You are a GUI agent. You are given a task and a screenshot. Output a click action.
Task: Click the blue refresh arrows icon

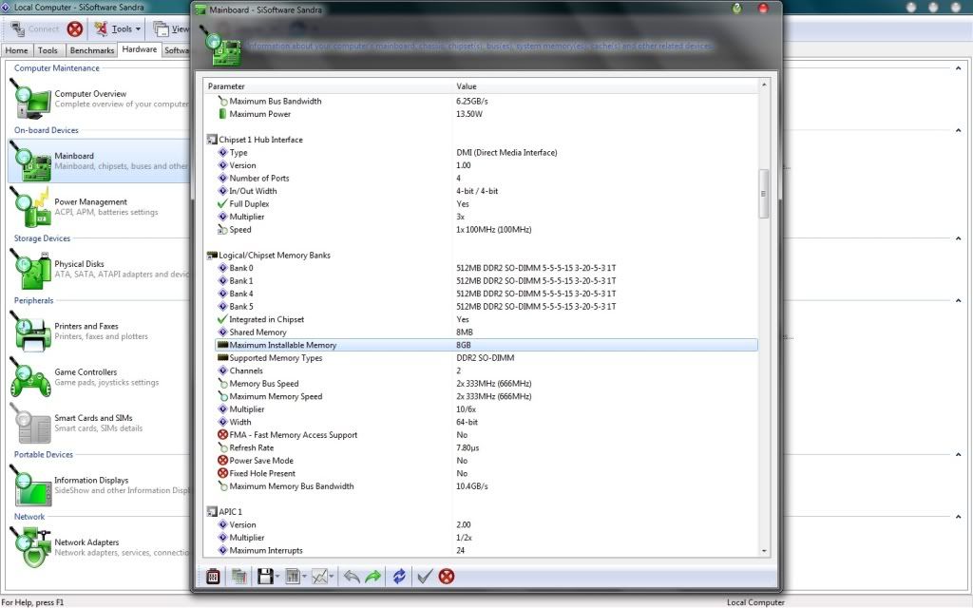399,577
